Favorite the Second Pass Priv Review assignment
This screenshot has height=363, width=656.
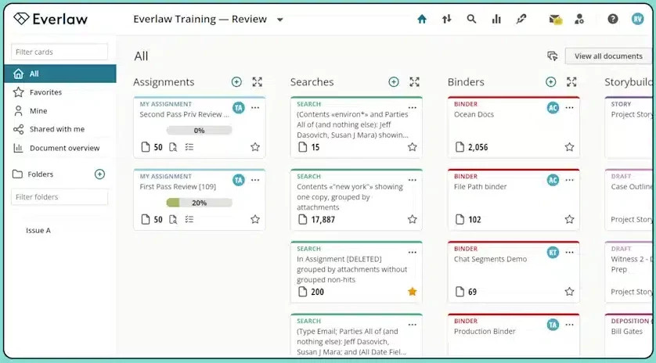(x=255, y=147)
